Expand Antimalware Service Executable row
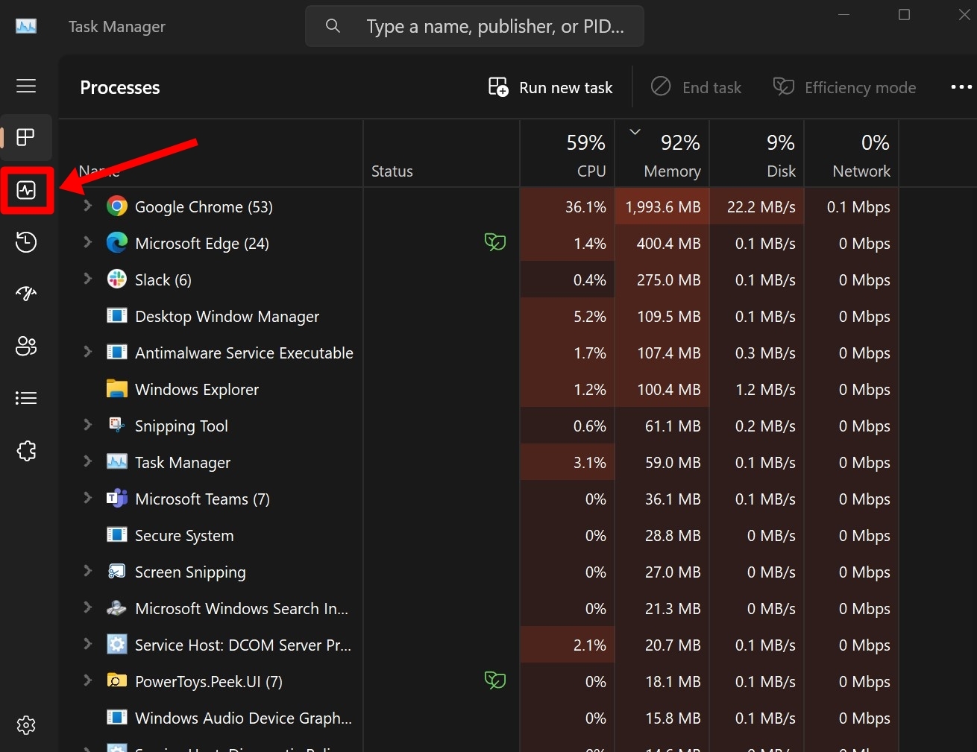This screenshot has width=977, height=752. (87, 352)
